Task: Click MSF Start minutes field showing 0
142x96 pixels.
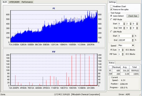Action: 121,24
